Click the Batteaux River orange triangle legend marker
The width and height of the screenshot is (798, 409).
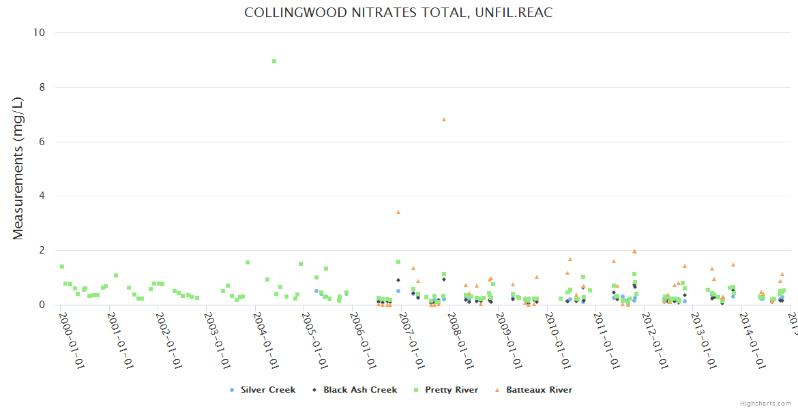(497, 390)
